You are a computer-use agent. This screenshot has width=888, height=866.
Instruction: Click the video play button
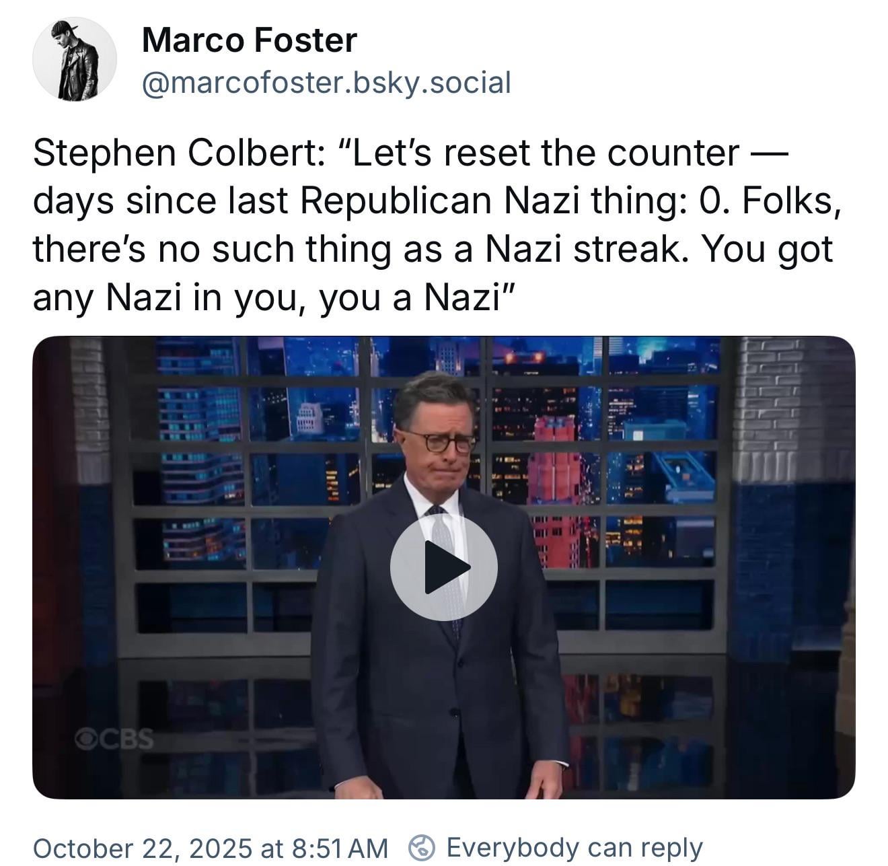[x=443, y=567]
